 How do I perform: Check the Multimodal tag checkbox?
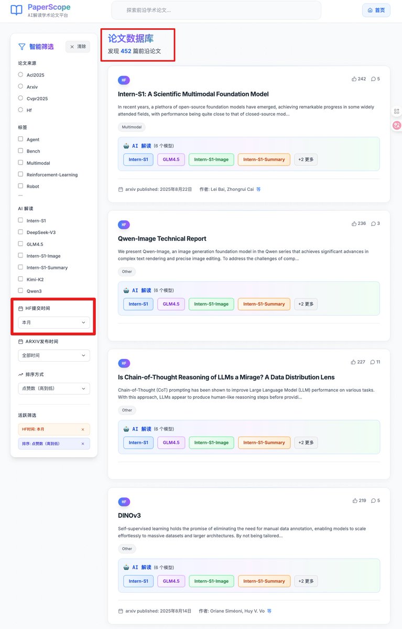coord(21,163)
